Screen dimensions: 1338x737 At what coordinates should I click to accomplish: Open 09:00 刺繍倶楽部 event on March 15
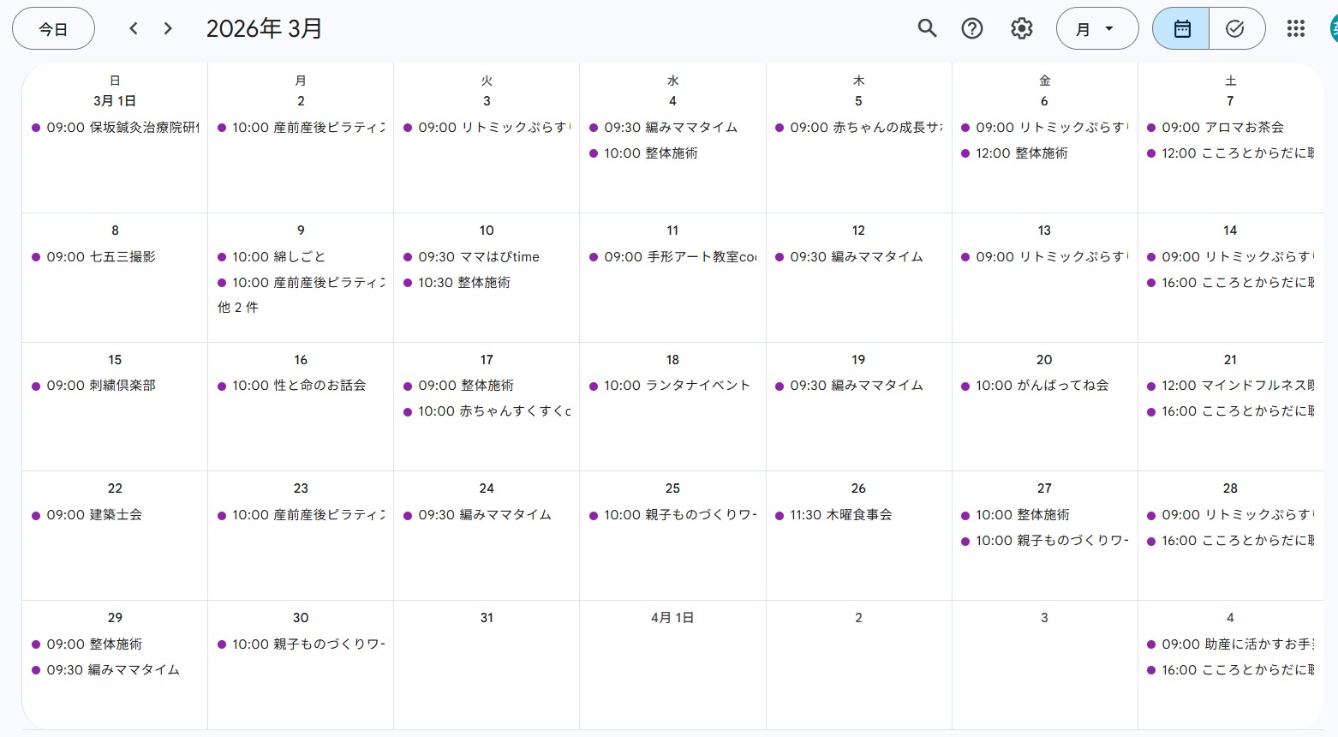101,386
